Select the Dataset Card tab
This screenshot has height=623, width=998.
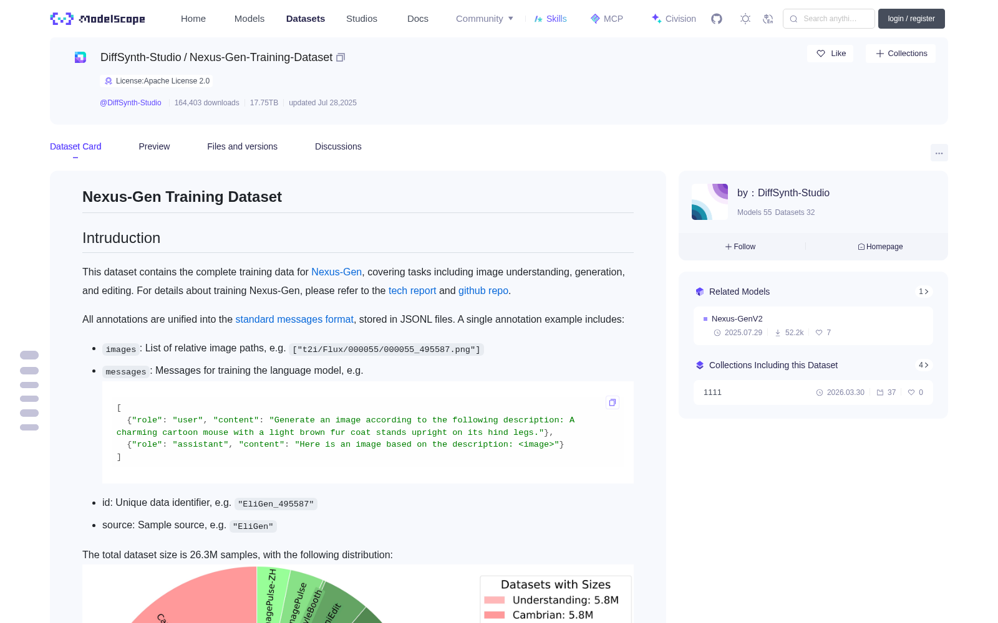[x=75, y=146]
